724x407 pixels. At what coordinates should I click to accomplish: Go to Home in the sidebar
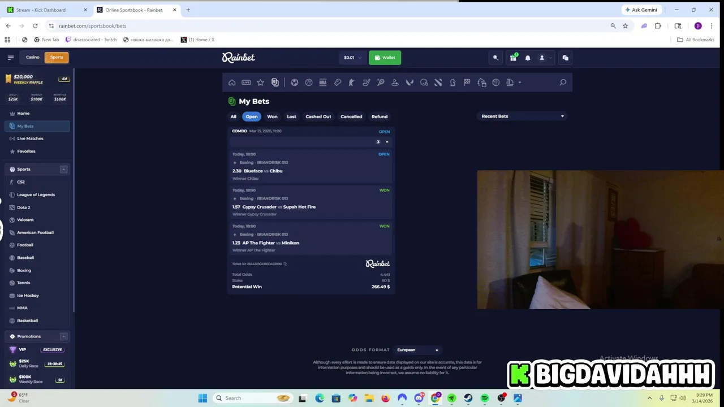click(x=37, y=114)
